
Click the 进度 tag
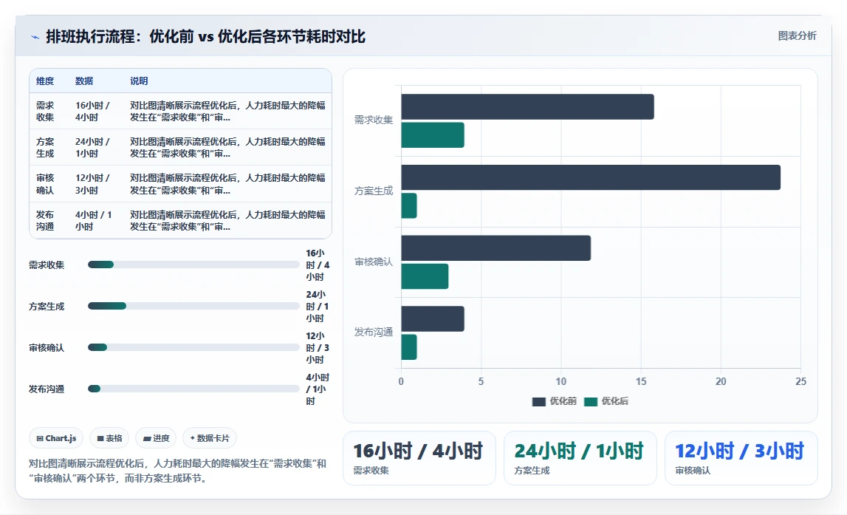pos(156,438)
